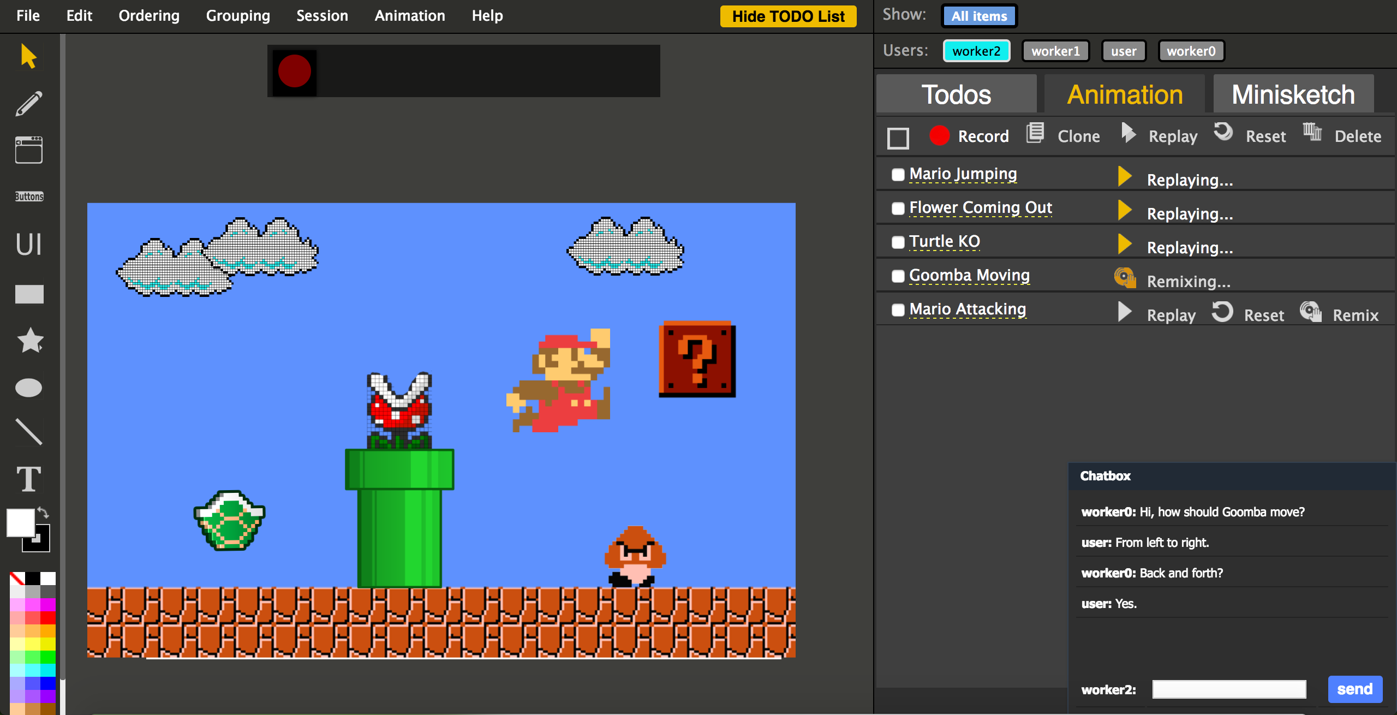Choose the Buttons tool in the sidebar
This screenshot has height=715, width=1397.
[x=29, y=196]
